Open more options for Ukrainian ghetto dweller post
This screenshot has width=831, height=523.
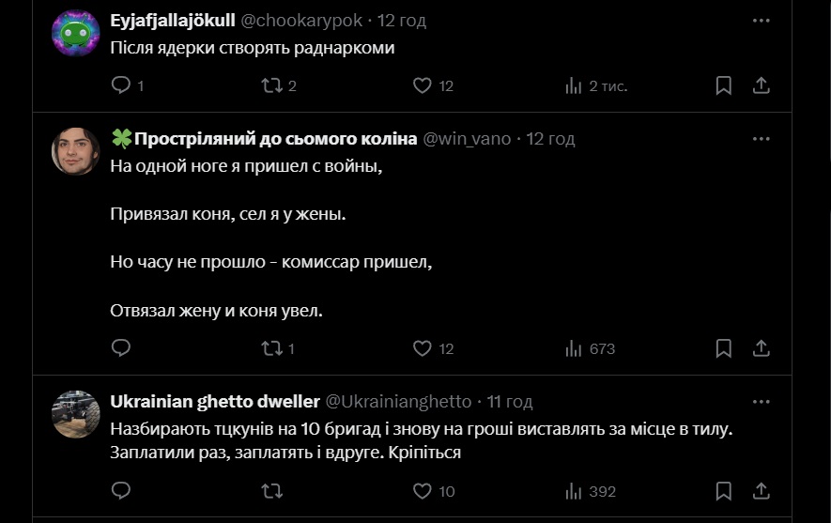(x=762, y=401)
